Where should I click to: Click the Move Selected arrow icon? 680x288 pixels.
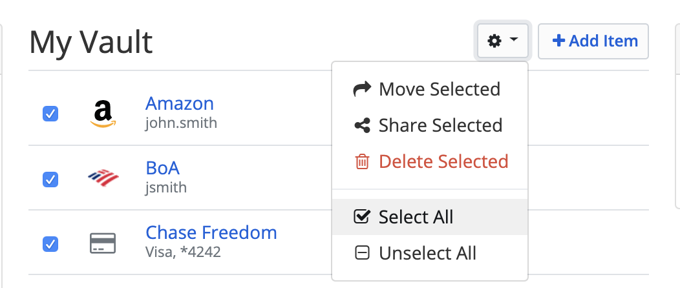(362, 89)
